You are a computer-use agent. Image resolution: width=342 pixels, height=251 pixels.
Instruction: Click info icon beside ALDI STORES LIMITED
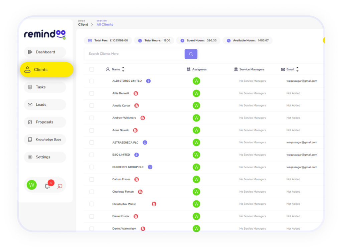click(148, 81)
